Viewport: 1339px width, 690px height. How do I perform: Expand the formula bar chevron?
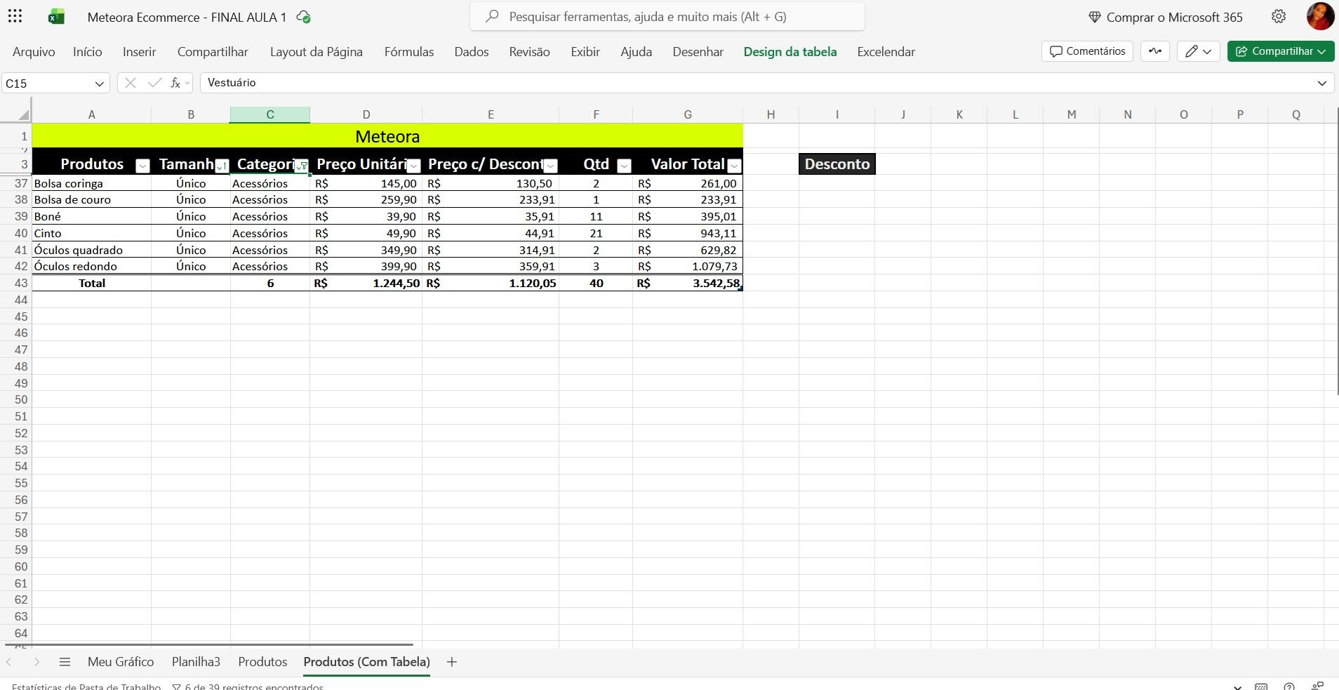[x=1322, y=83]
